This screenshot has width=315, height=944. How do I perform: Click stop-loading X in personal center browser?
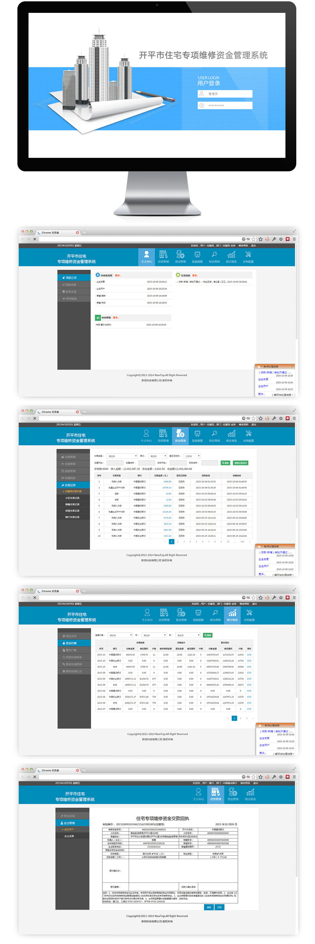35,239
